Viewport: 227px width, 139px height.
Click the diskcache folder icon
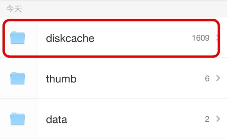[x=18, y=38]
